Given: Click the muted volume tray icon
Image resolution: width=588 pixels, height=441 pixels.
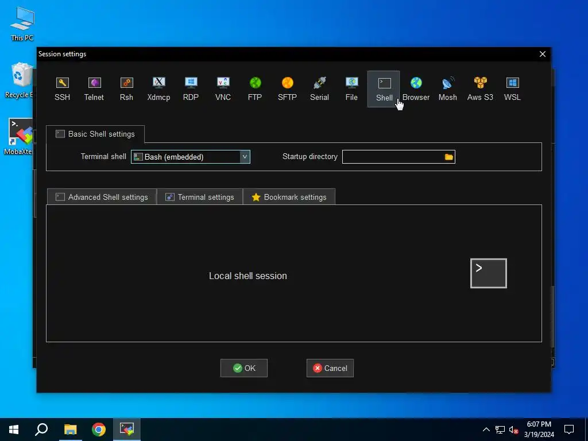Looking at the screenshot, I should click(x=513, y=430).
